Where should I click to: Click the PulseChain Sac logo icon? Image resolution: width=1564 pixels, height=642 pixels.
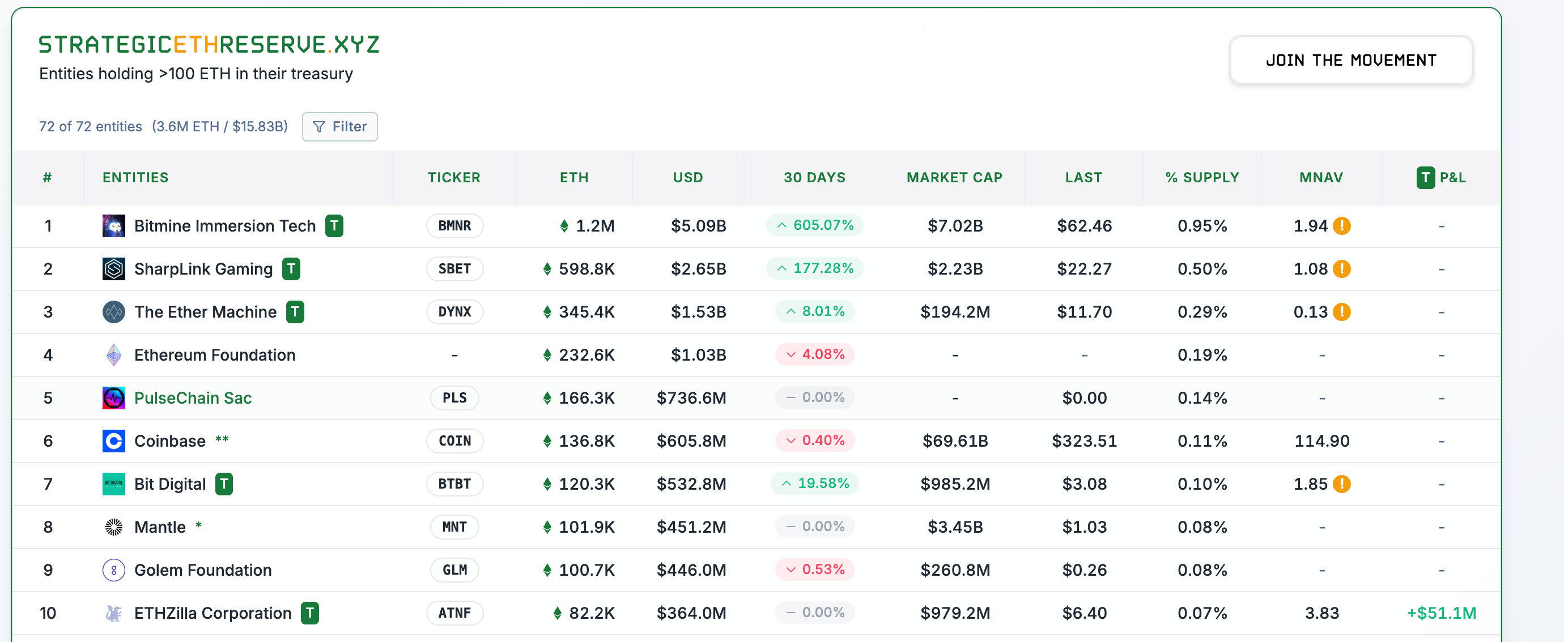pos(113,398)
